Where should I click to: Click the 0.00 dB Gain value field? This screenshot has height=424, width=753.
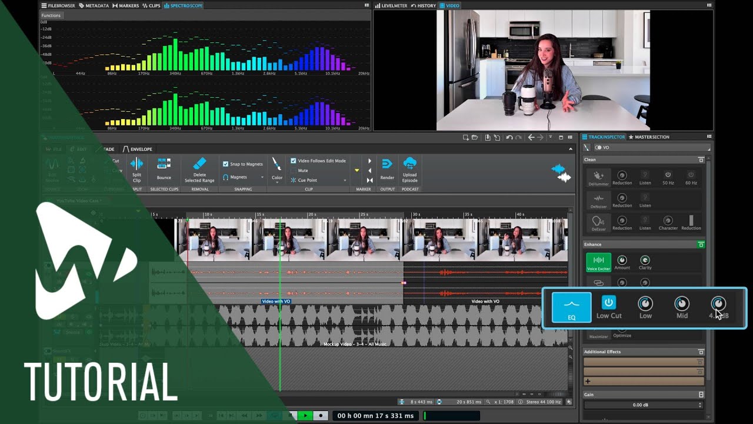pyautogui.click(x=642, y=405)
